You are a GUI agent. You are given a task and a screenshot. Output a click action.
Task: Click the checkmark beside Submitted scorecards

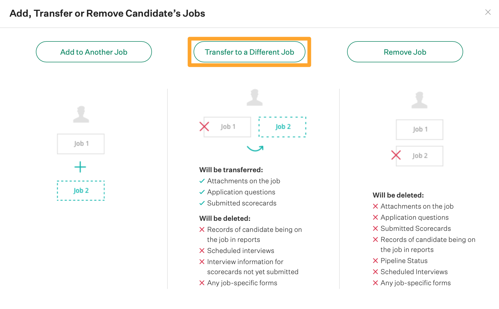click(x=202, y=203)
